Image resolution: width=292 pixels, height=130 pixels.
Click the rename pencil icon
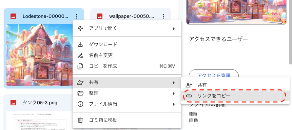tap(80, 55)
